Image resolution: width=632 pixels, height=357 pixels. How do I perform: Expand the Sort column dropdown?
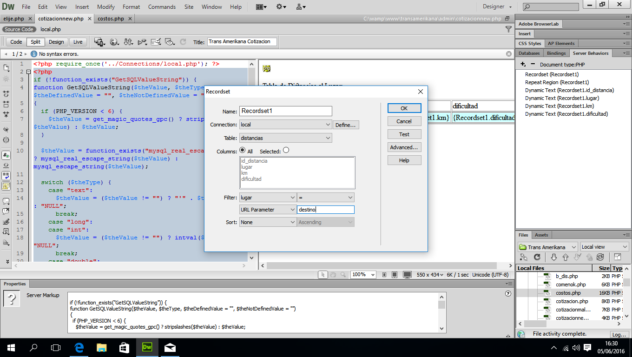[268, 222]
